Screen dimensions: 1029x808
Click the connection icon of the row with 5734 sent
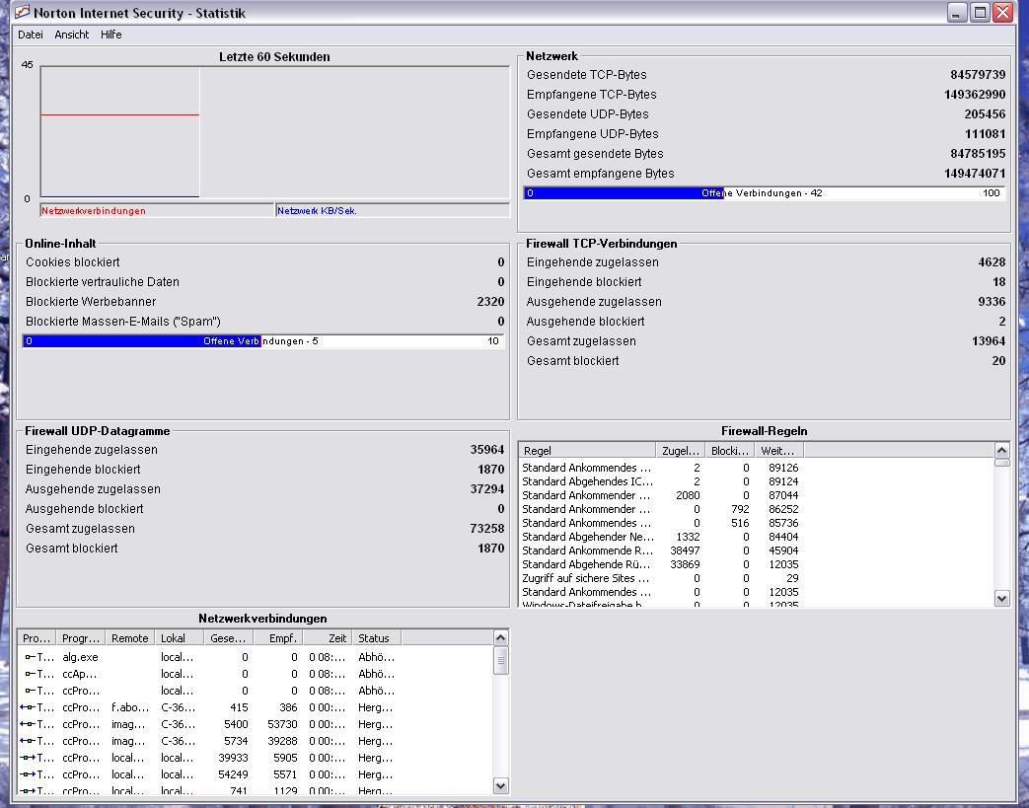tap(28, 741)
